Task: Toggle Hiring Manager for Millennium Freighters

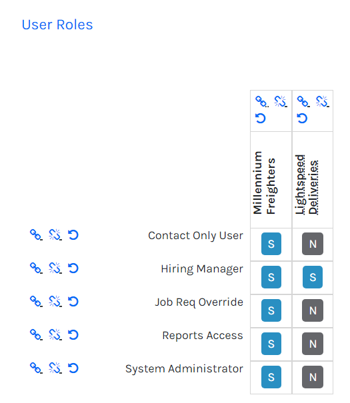Action: coord(271,277)
